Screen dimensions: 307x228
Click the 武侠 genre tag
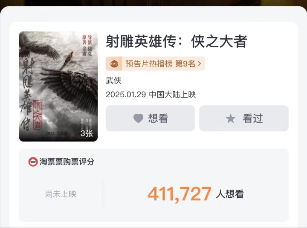113,81
